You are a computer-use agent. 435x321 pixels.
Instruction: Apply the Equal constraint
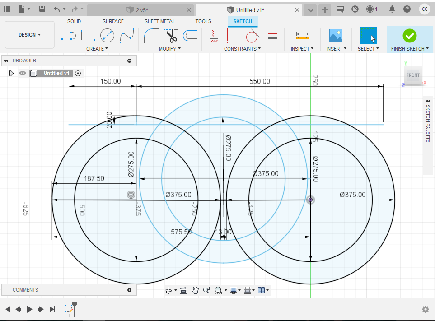[273, 36]
